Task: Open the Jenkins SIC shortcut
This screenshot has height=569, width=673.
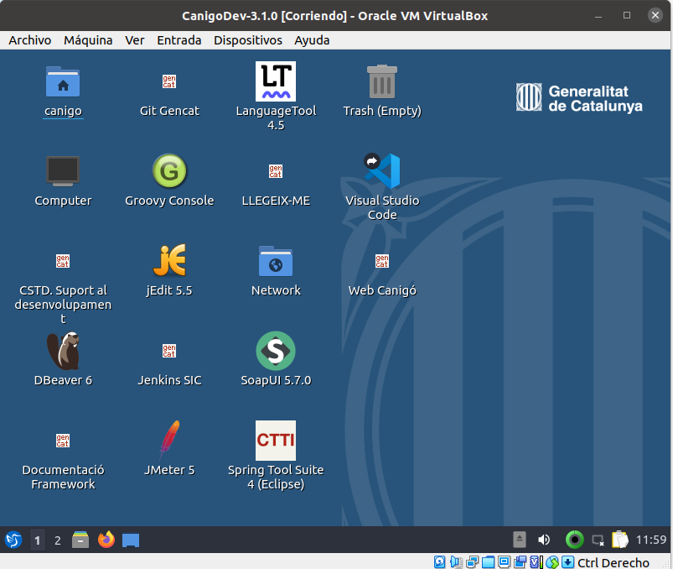Action: tap(169, 351)
